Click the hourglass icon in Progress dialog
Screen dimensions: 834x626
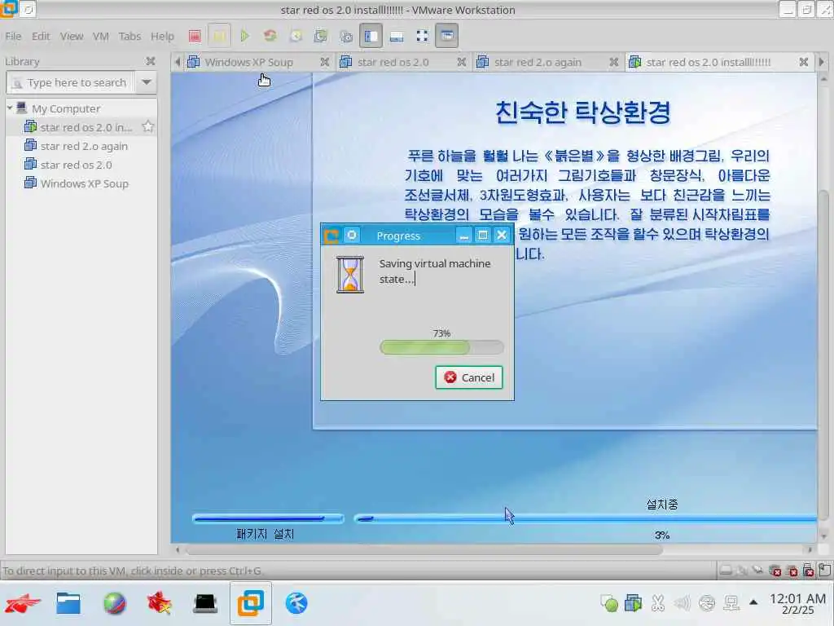[350, 274]
